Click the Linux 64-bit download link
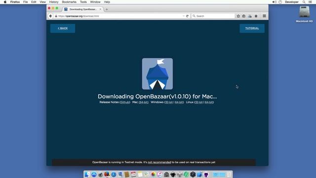The width and height of the screenshot is (316, 178). point(209,102)
